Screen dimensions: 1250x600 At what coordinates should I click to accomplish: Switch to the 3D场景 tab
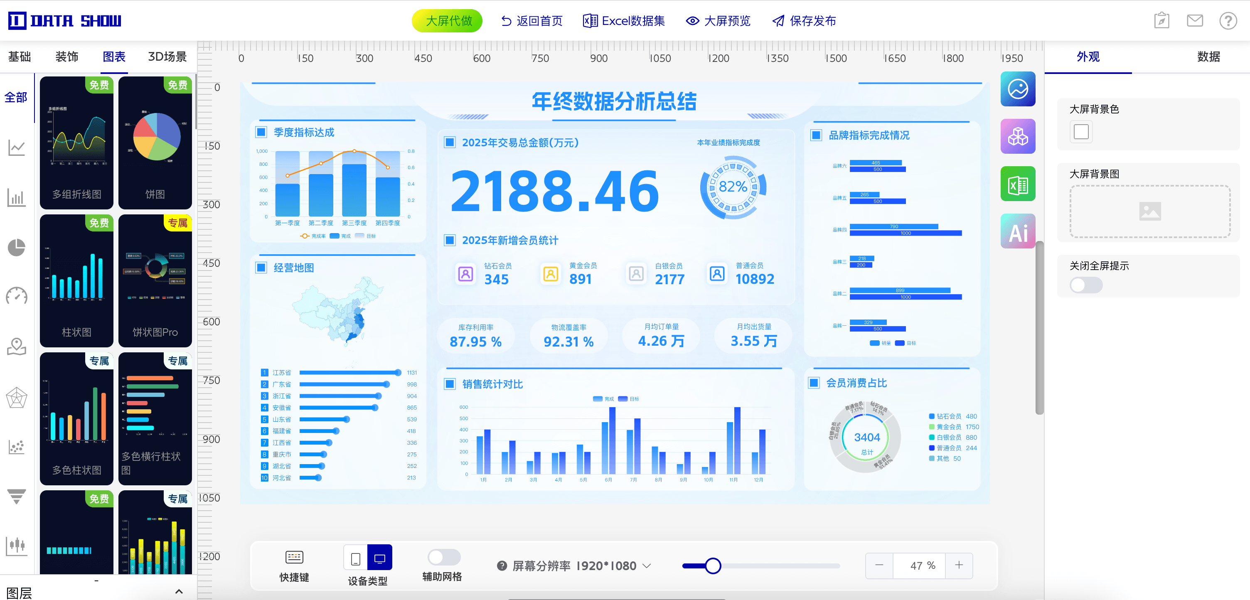coord(167,57)
